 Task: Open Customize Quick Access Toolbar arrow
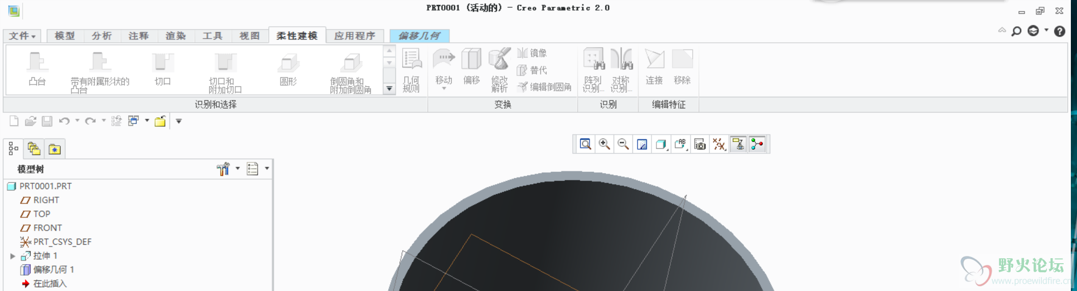[x=178, y=121]
